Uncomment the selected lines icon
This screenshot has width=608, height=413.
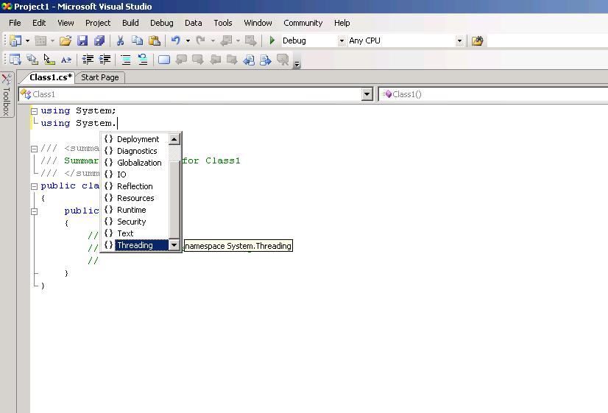tap(143, 60)
